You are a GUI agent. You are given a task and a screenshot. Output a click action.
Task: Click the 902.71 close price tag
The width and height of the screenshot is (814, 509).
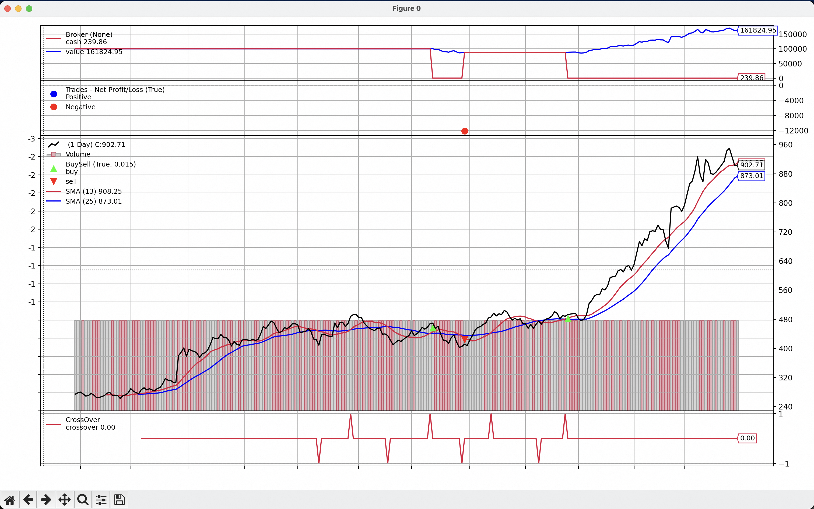[x=751, y=165]
